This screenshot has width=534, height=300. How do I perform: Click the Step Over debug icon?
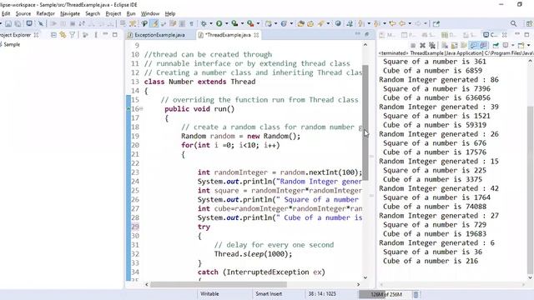(101, 24)
